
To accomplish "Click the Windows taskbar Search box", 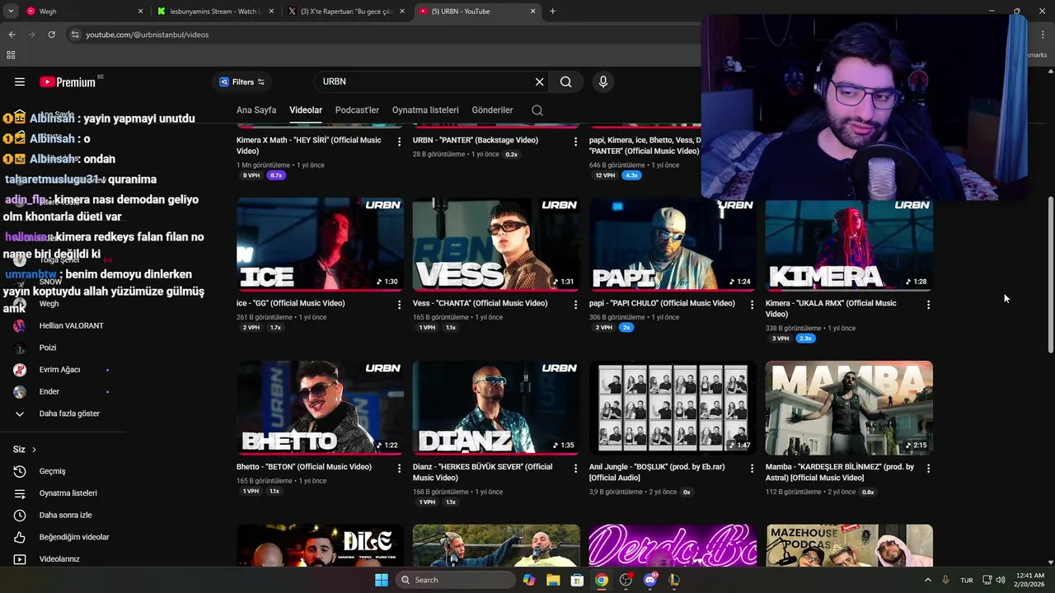I will tap(454, 580).
